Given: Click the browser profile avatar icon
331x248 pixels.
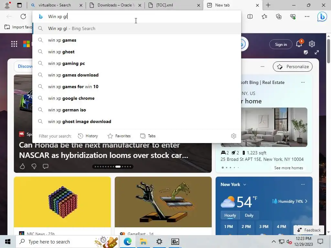Looking at the screenshot, I should point(8,5).
